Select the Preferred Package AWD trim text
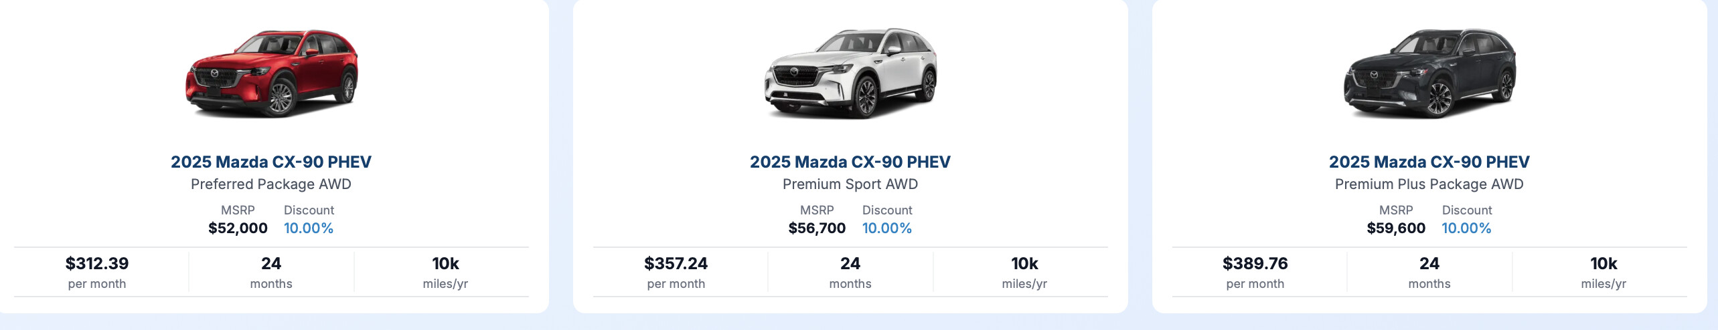1718x330 pixels. pos(271,184)
